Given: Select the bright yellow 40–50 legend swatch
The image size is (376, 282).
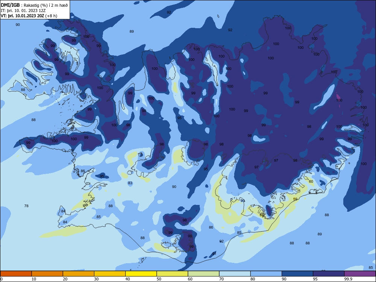Looking at the screenshot, I should (141, 274).
